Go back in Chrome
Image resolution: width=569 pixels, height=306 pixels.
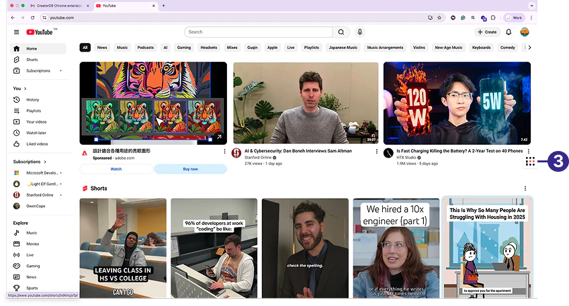pyautogui.click(x=13, y=17)
